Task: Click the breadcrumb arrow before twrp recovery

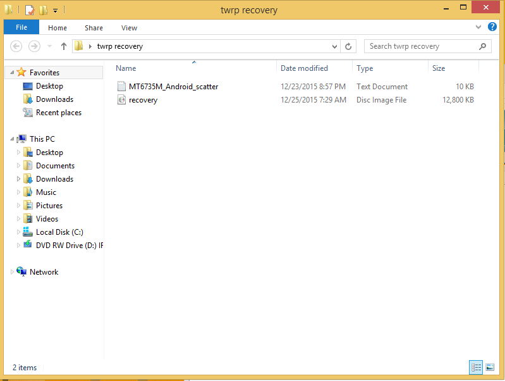Action: click(90, 46)
